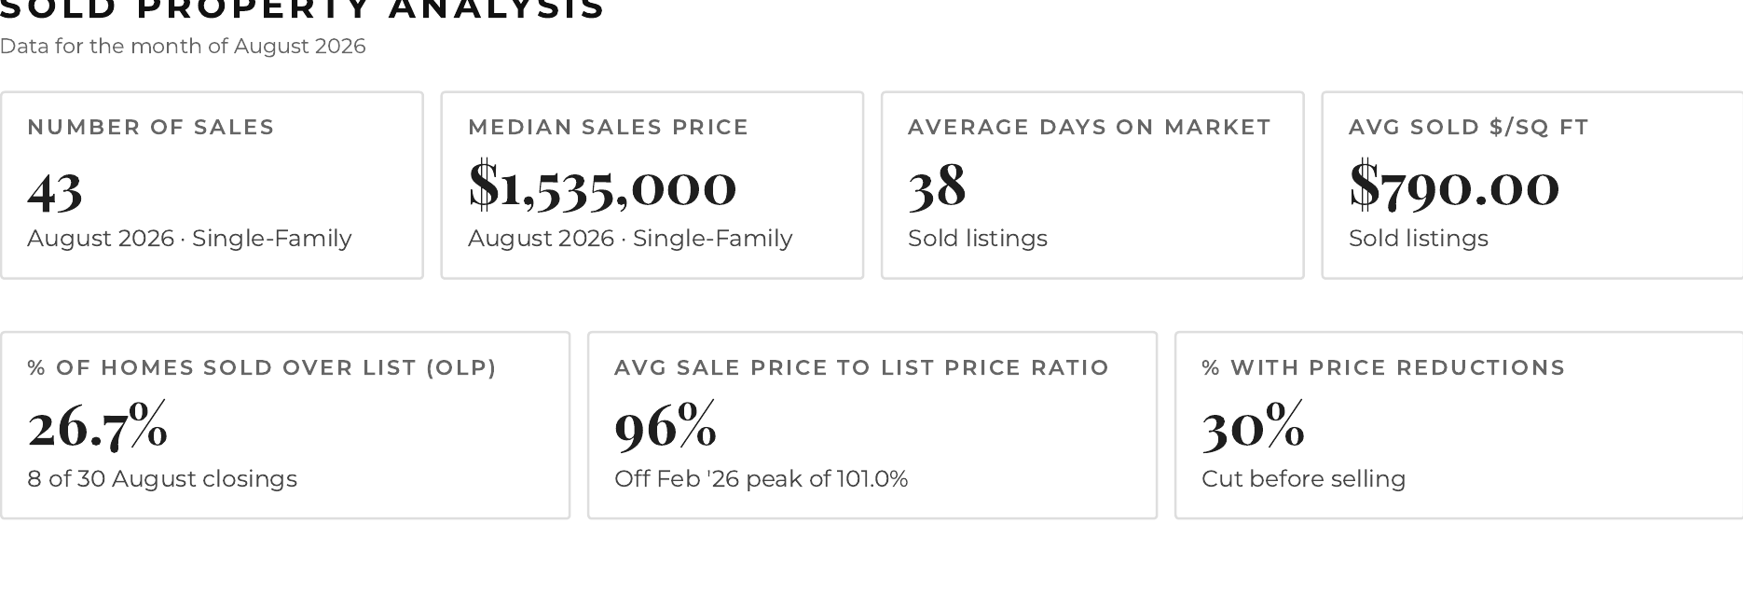The height and width of the screenshot is (606, 1743).
Task: Select the Median Sales Price card
Action: (x=652, y=185)
